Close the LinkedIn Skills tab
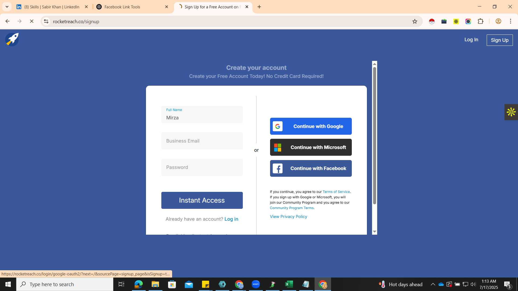 (x=86, y=7)
